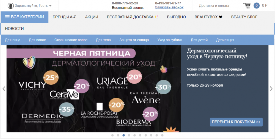Click the cart item count badge
The height and width of the screenshot is (139, 275).
pos(256,5)
